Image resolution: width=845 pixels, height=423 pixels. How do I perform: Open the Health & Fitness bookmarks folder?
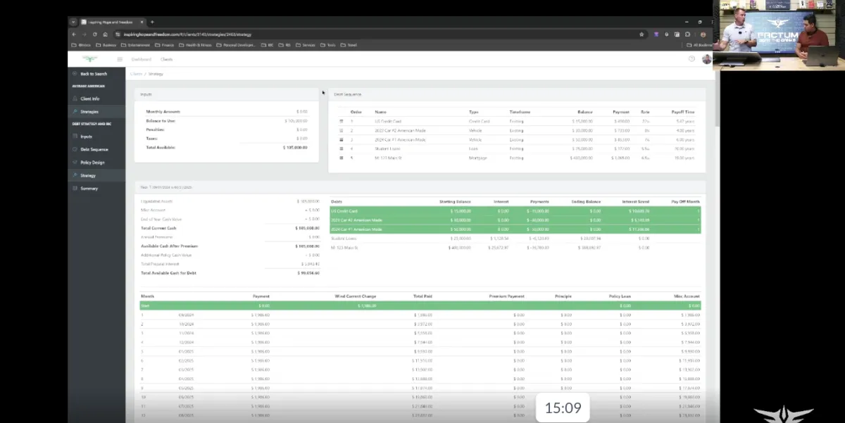(196, 45)
